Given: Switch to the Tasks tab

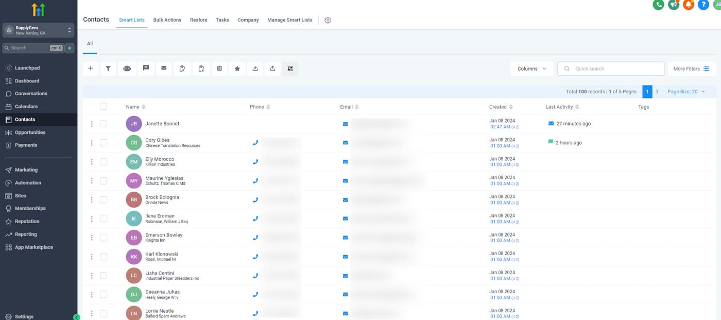Looking at the screenshot, I should [x=222, y=20].
